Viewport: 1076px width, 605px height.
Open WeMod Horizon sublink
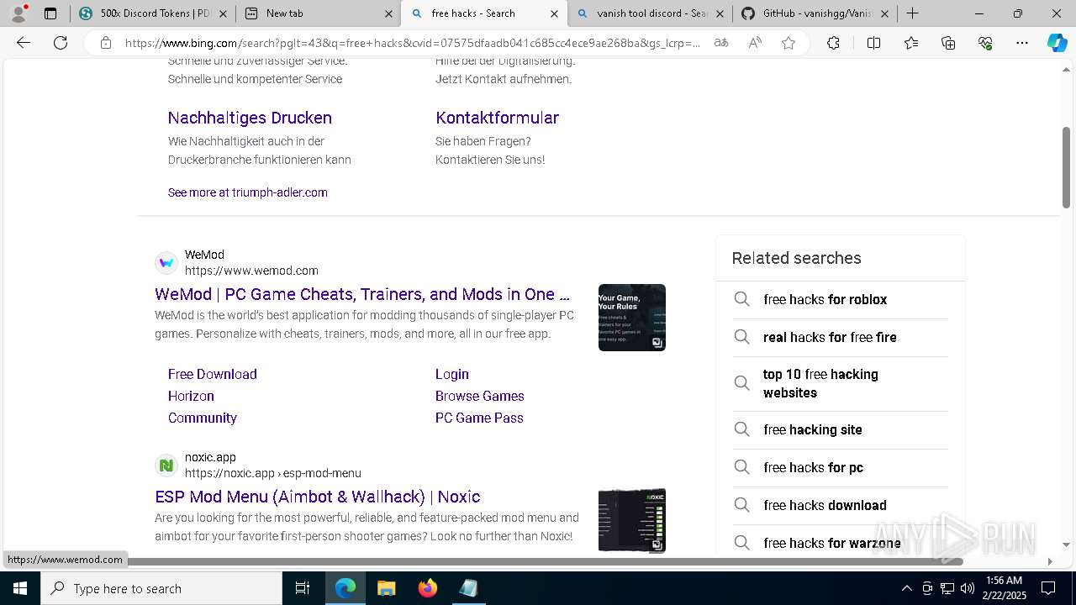point(191,396)
